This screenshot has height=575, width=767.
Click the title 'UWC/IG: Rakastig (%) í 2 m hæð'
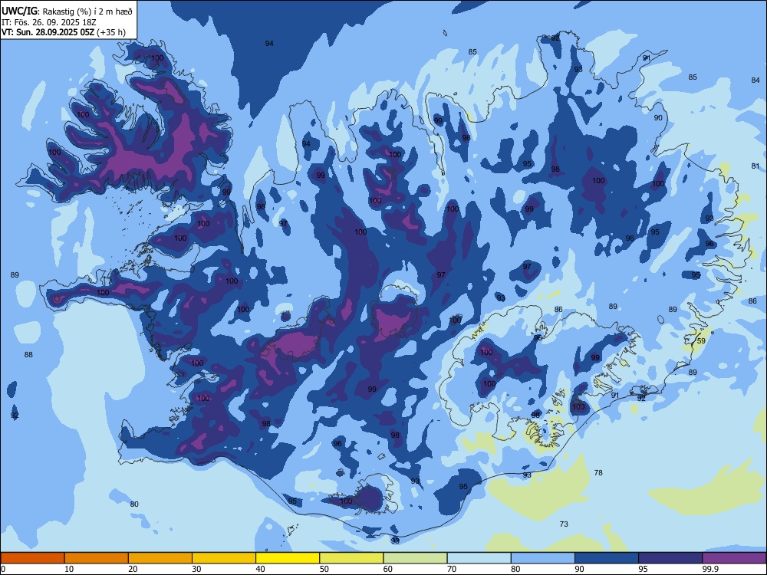pyautogui.click(x=67, y=11)
